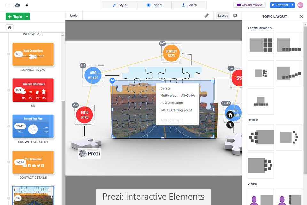Pick the Other layout with squares on left
This screenshot has width=307, height=205.
(x=261, y=137)
